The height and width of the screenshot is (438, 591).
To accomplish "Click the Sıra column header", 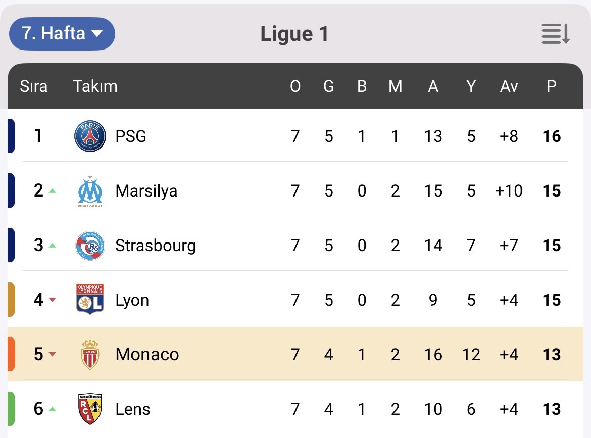I will point(33,86).
